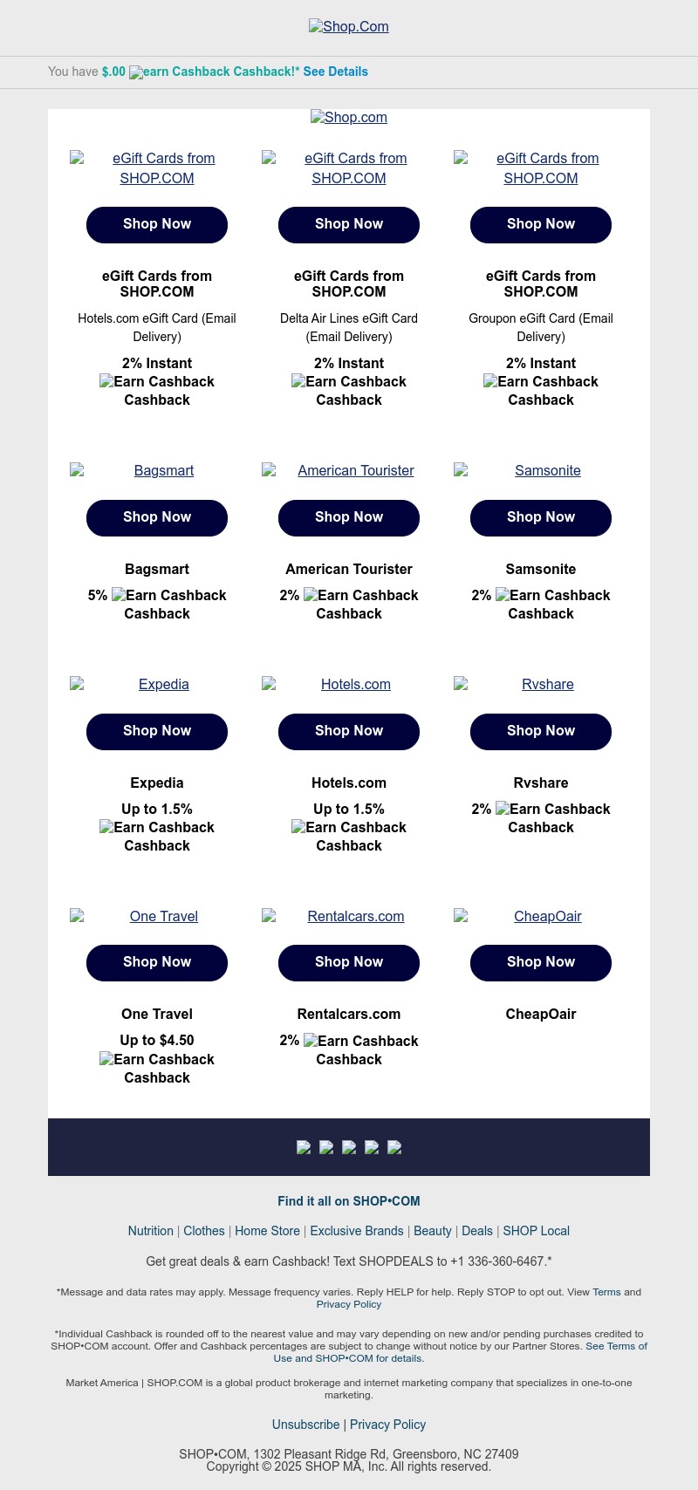This screenshot has height=1490, width=698.
Task: Go to the Nutrition category link
Action: click(x=150, y=1231)
